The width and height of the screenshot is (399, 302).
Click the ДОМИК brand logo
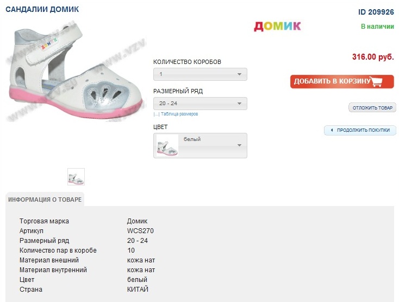277,25
